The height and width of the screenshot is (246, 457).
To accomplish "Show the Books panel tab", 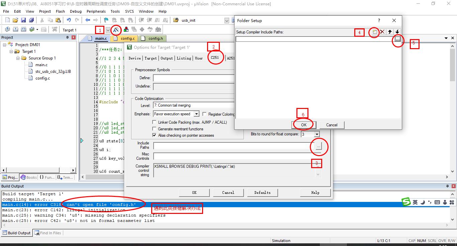I will [x=29, y=177].
